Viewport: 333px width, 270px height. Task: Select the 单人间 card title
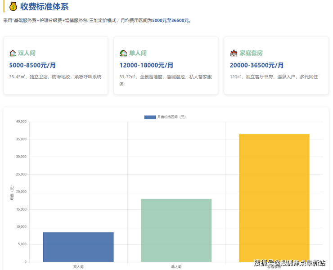[x=138, y=53]
